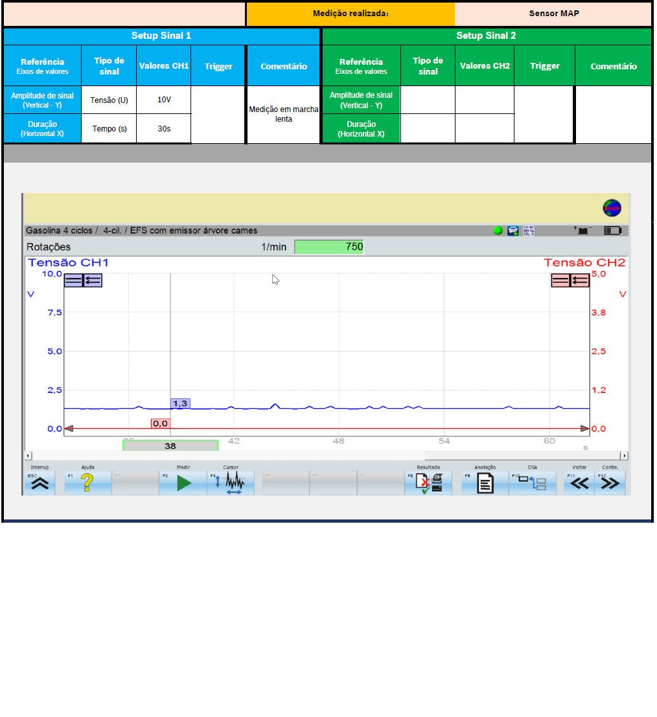Start measurement with Medir play button
The image size is (657, 717).
[183, 483]
